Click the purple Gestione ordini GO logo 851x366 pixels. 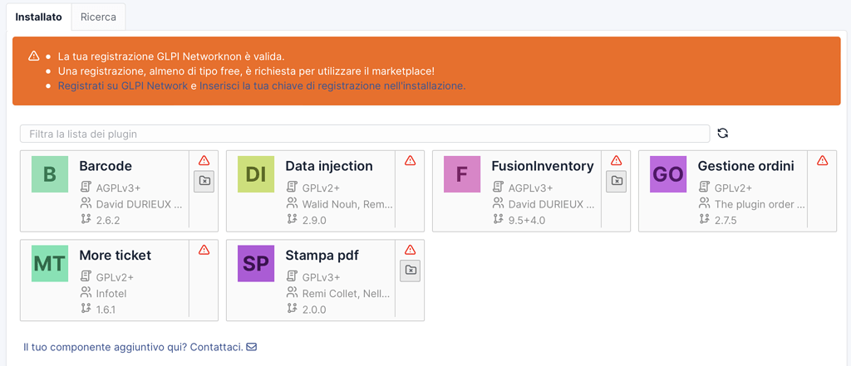click(x=668, y=174)
